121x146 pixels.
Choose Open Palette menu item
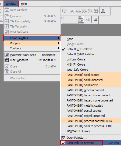click(x=91, y=138)
